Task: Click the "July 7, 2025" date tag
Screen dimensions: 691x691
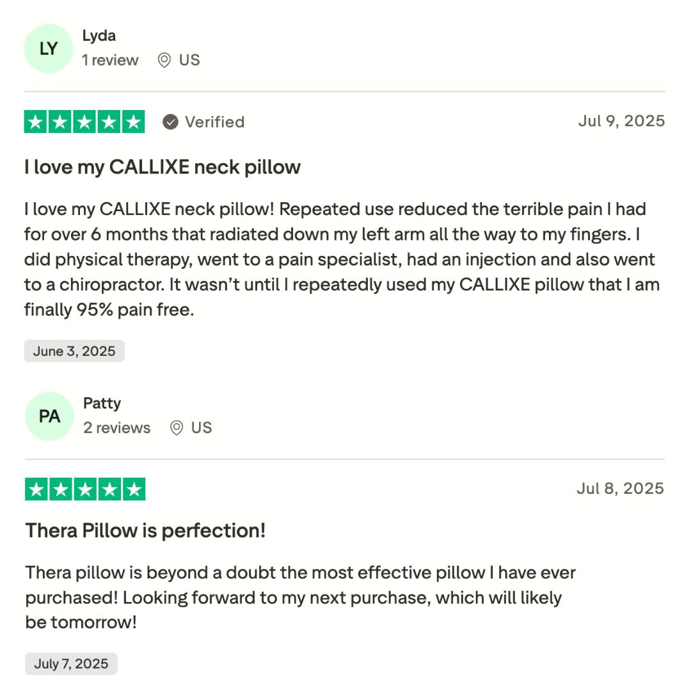Action: click(71, 663)
